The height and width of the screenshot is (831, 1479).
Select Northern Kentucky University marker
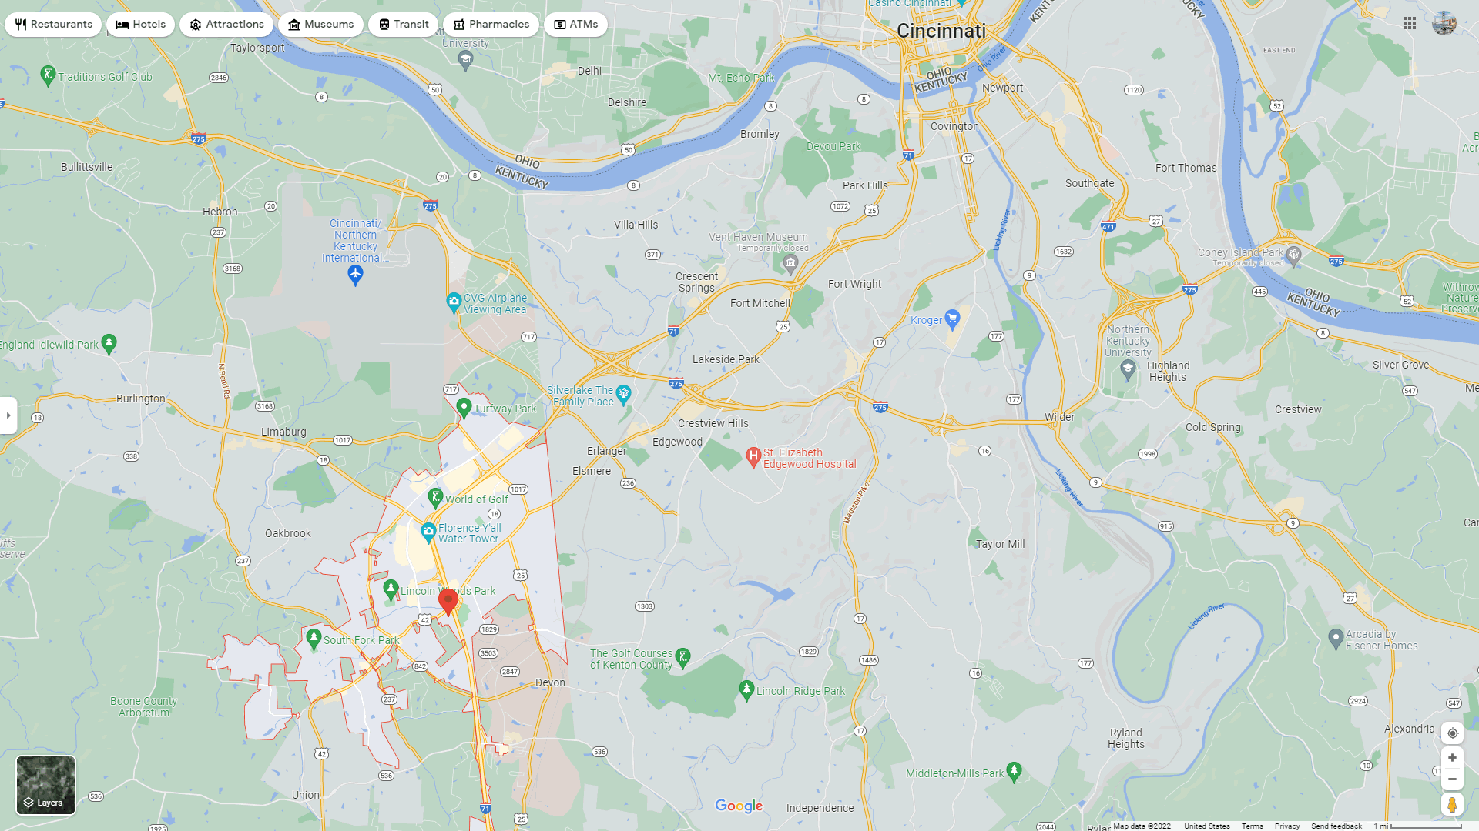(x=1128, y=371)
